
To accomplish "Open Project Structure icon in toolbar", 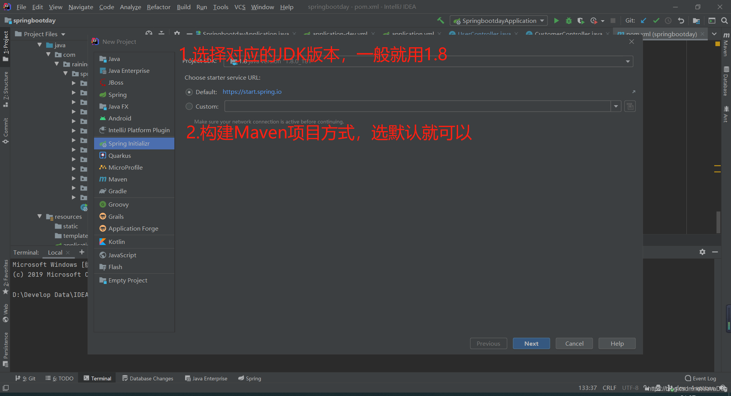I will 696,21.
